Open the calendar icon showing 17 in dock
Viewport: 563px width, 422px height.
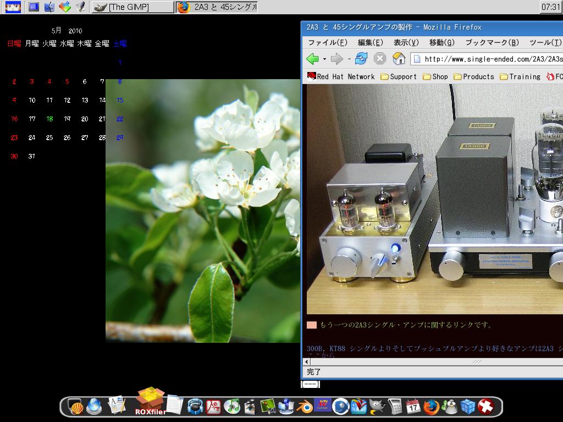(x=413, y=407)
